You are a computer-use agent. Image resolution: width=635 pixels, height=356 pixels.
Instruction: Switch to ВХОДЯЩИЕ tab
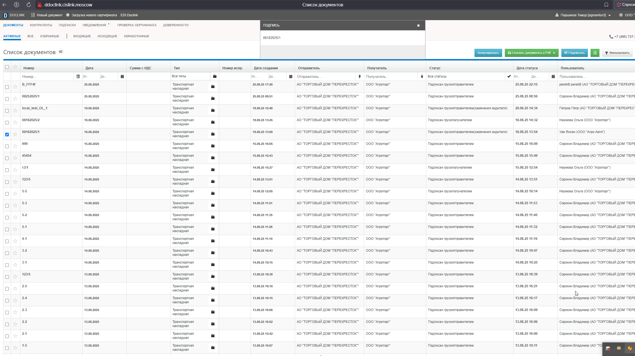click(x=82, y=36)
